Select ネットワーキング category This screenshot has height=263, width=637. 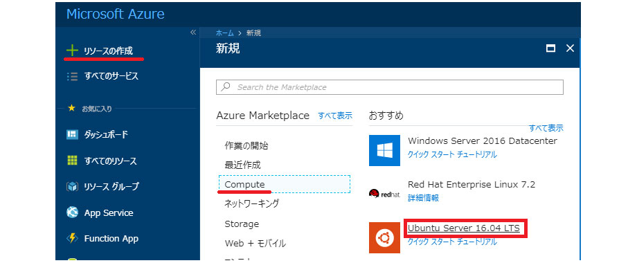pos(252,203)
